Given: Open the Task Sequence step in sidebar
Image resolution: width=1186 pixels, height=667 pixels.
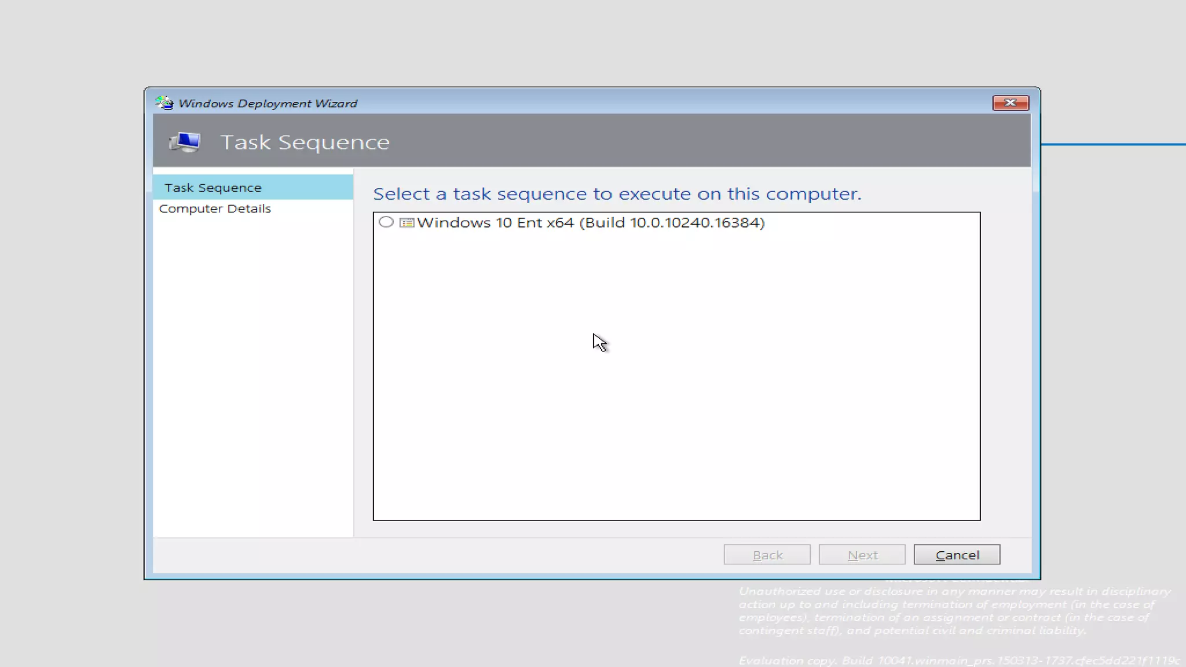Looking at the screenshot, I should (x=253, y=188).
